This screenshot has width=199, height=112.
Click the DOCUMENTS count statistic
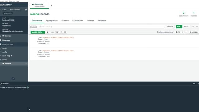click(183, 14)
